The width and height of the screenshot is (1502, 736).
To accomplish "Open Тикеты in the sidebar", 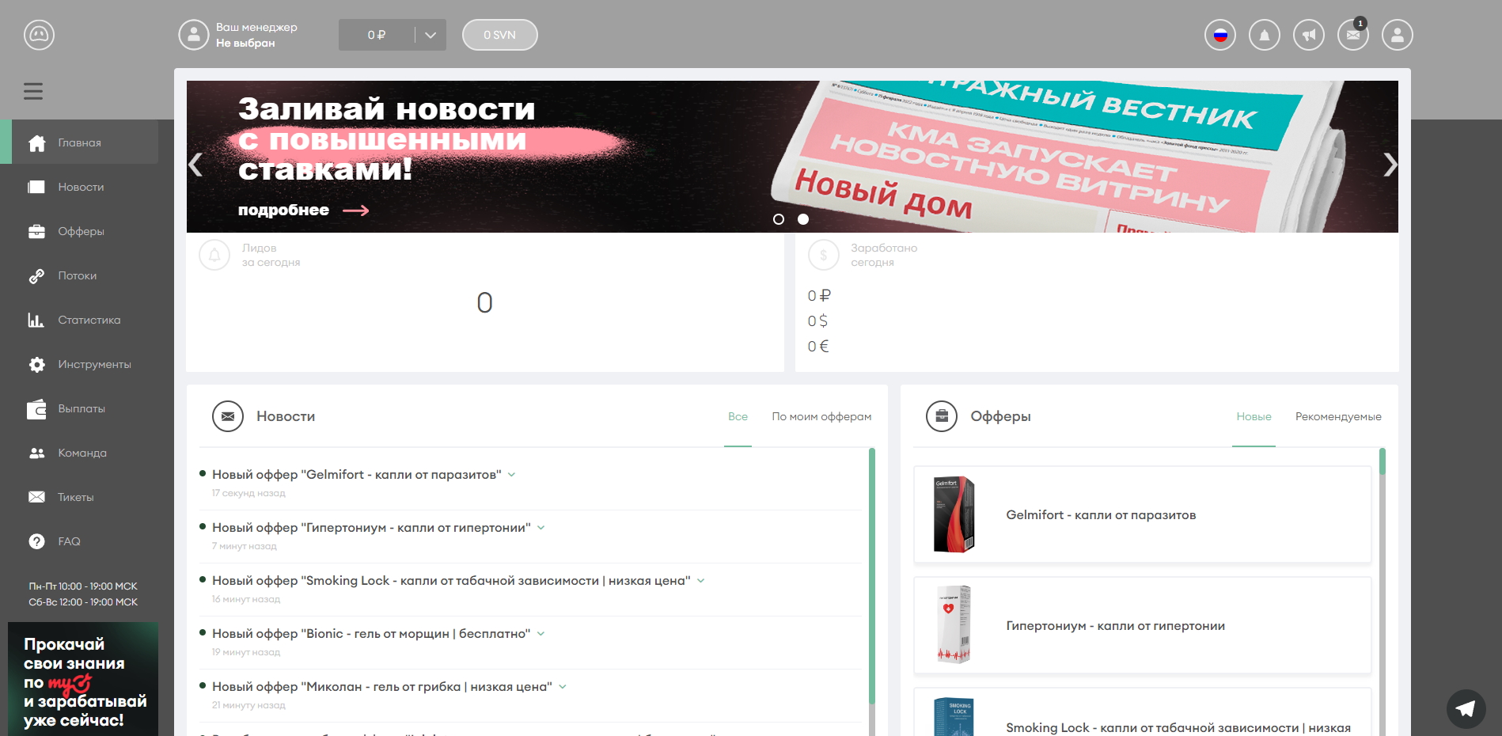I will click(79, 497).
